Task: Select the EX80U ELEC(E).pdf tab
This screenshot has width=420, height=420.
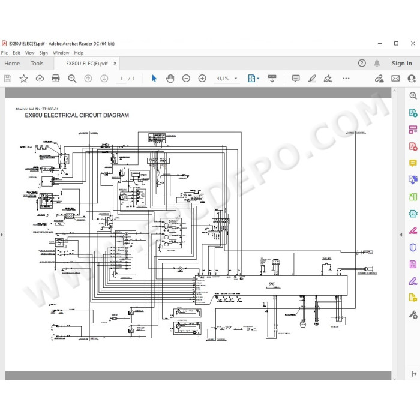Action: coord(87,64)
